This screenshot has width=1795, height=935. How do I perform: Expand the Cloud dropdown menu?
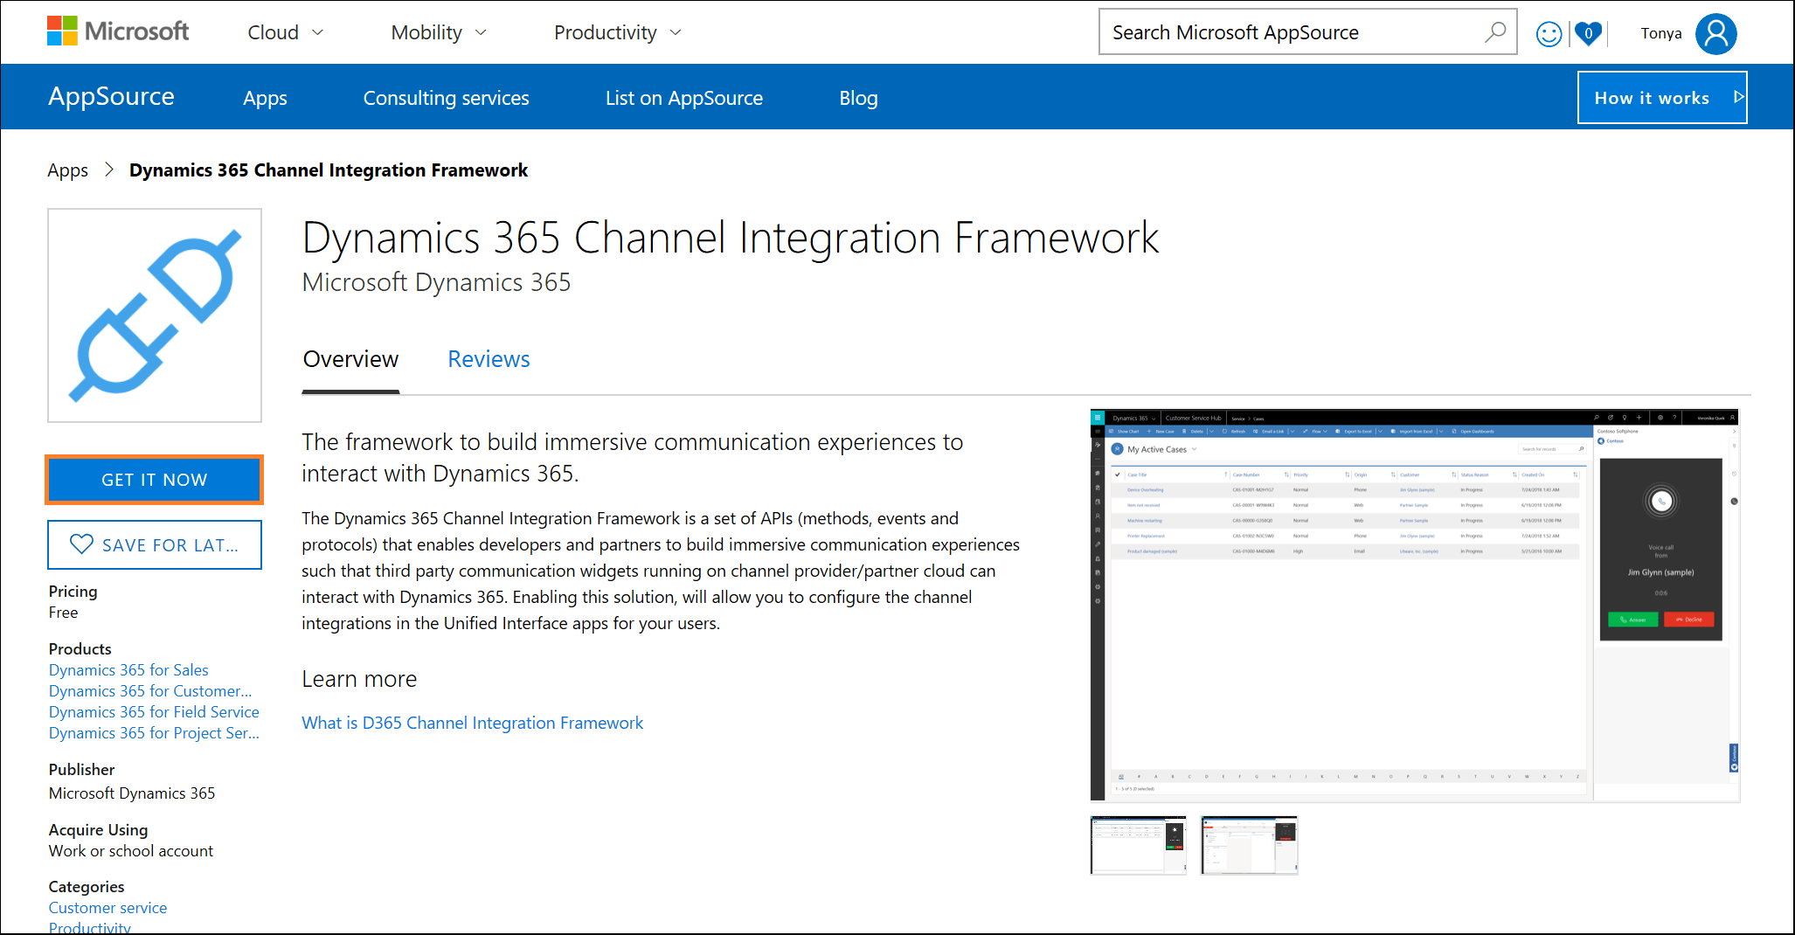click(285, 32)
